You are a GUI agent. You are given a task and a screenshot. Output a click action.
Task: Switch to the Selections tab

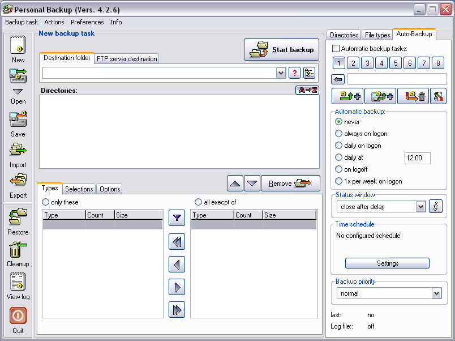point(79,189)
